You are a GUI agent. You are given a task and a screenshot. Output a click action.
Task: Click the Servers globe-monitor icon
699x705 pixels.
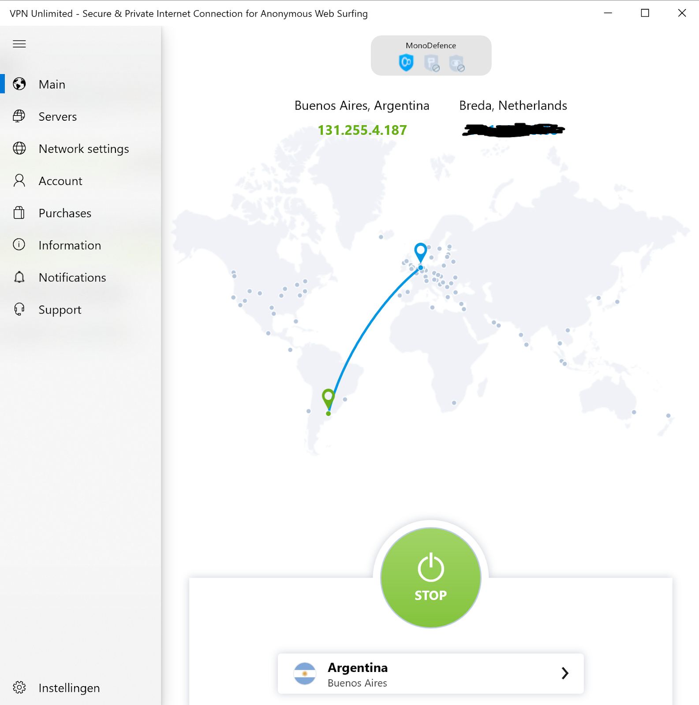pos(19,116)
